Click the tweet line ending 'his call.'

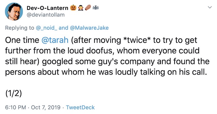[106, 72]
